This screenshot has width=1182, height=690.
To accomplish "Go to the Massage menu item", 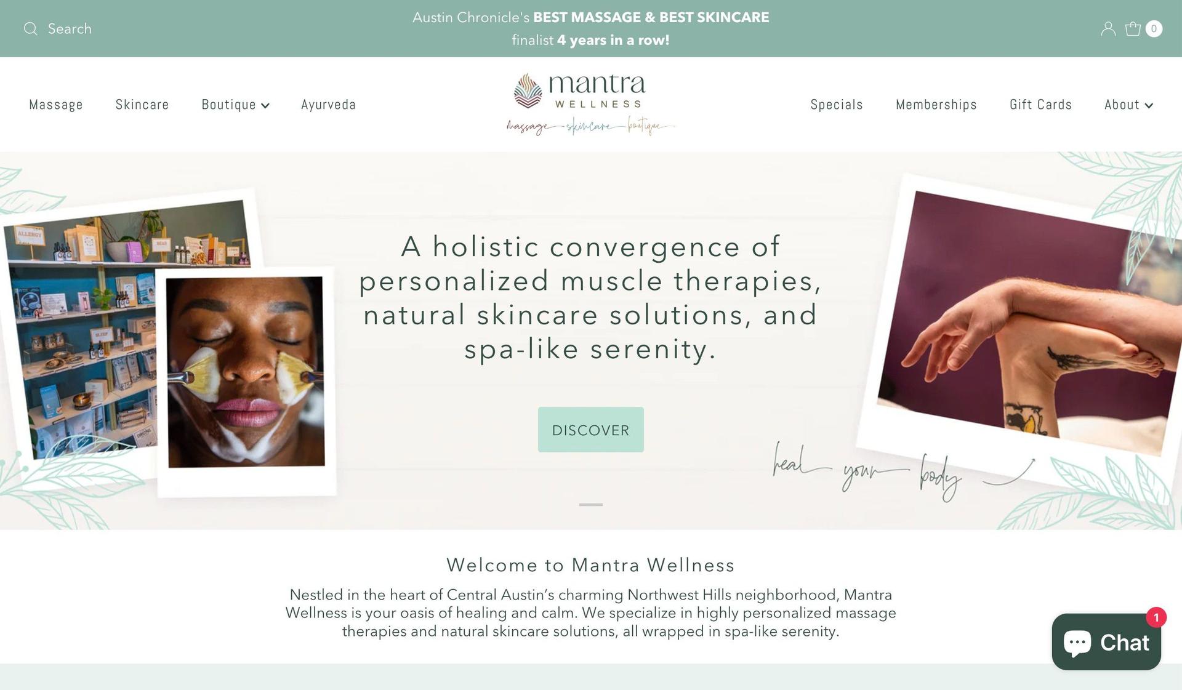I will [56, 105].
